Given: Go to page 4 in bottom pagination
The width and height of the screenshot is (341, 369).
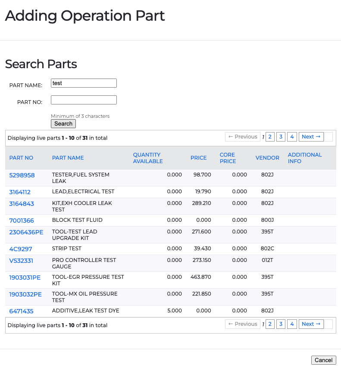Looking at the screenshot, I should tap(292, 324).
